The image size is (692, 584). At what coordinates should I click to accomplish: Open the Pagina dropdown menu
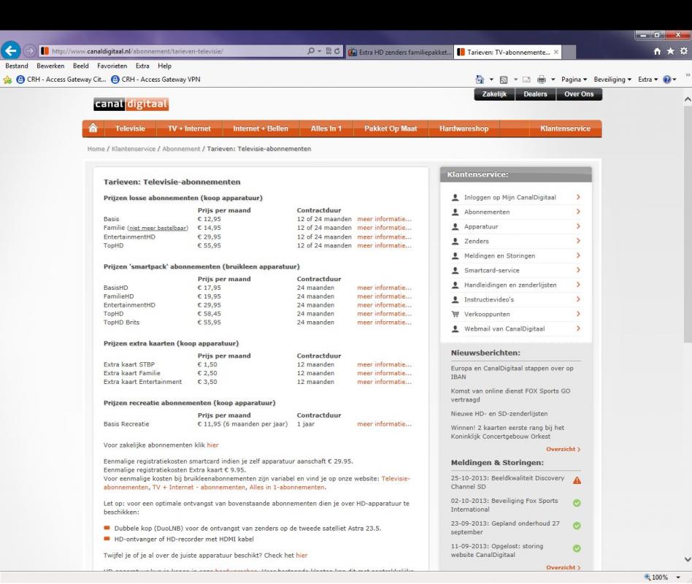(574, 80)
